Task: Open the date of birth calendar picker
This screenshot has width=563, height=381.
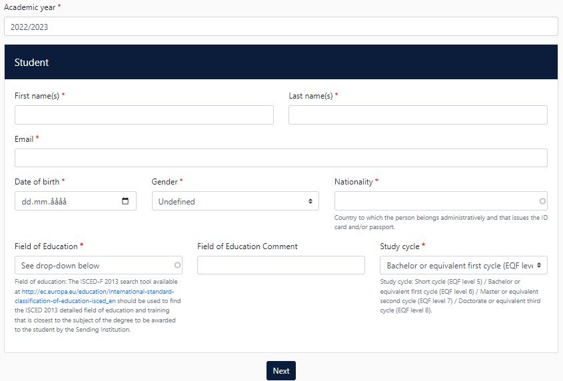Action: click(125, 201)
